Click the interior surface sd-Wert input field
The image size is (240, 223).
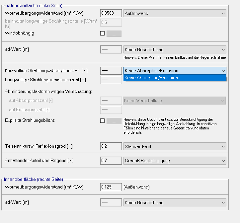pos(111,203)
